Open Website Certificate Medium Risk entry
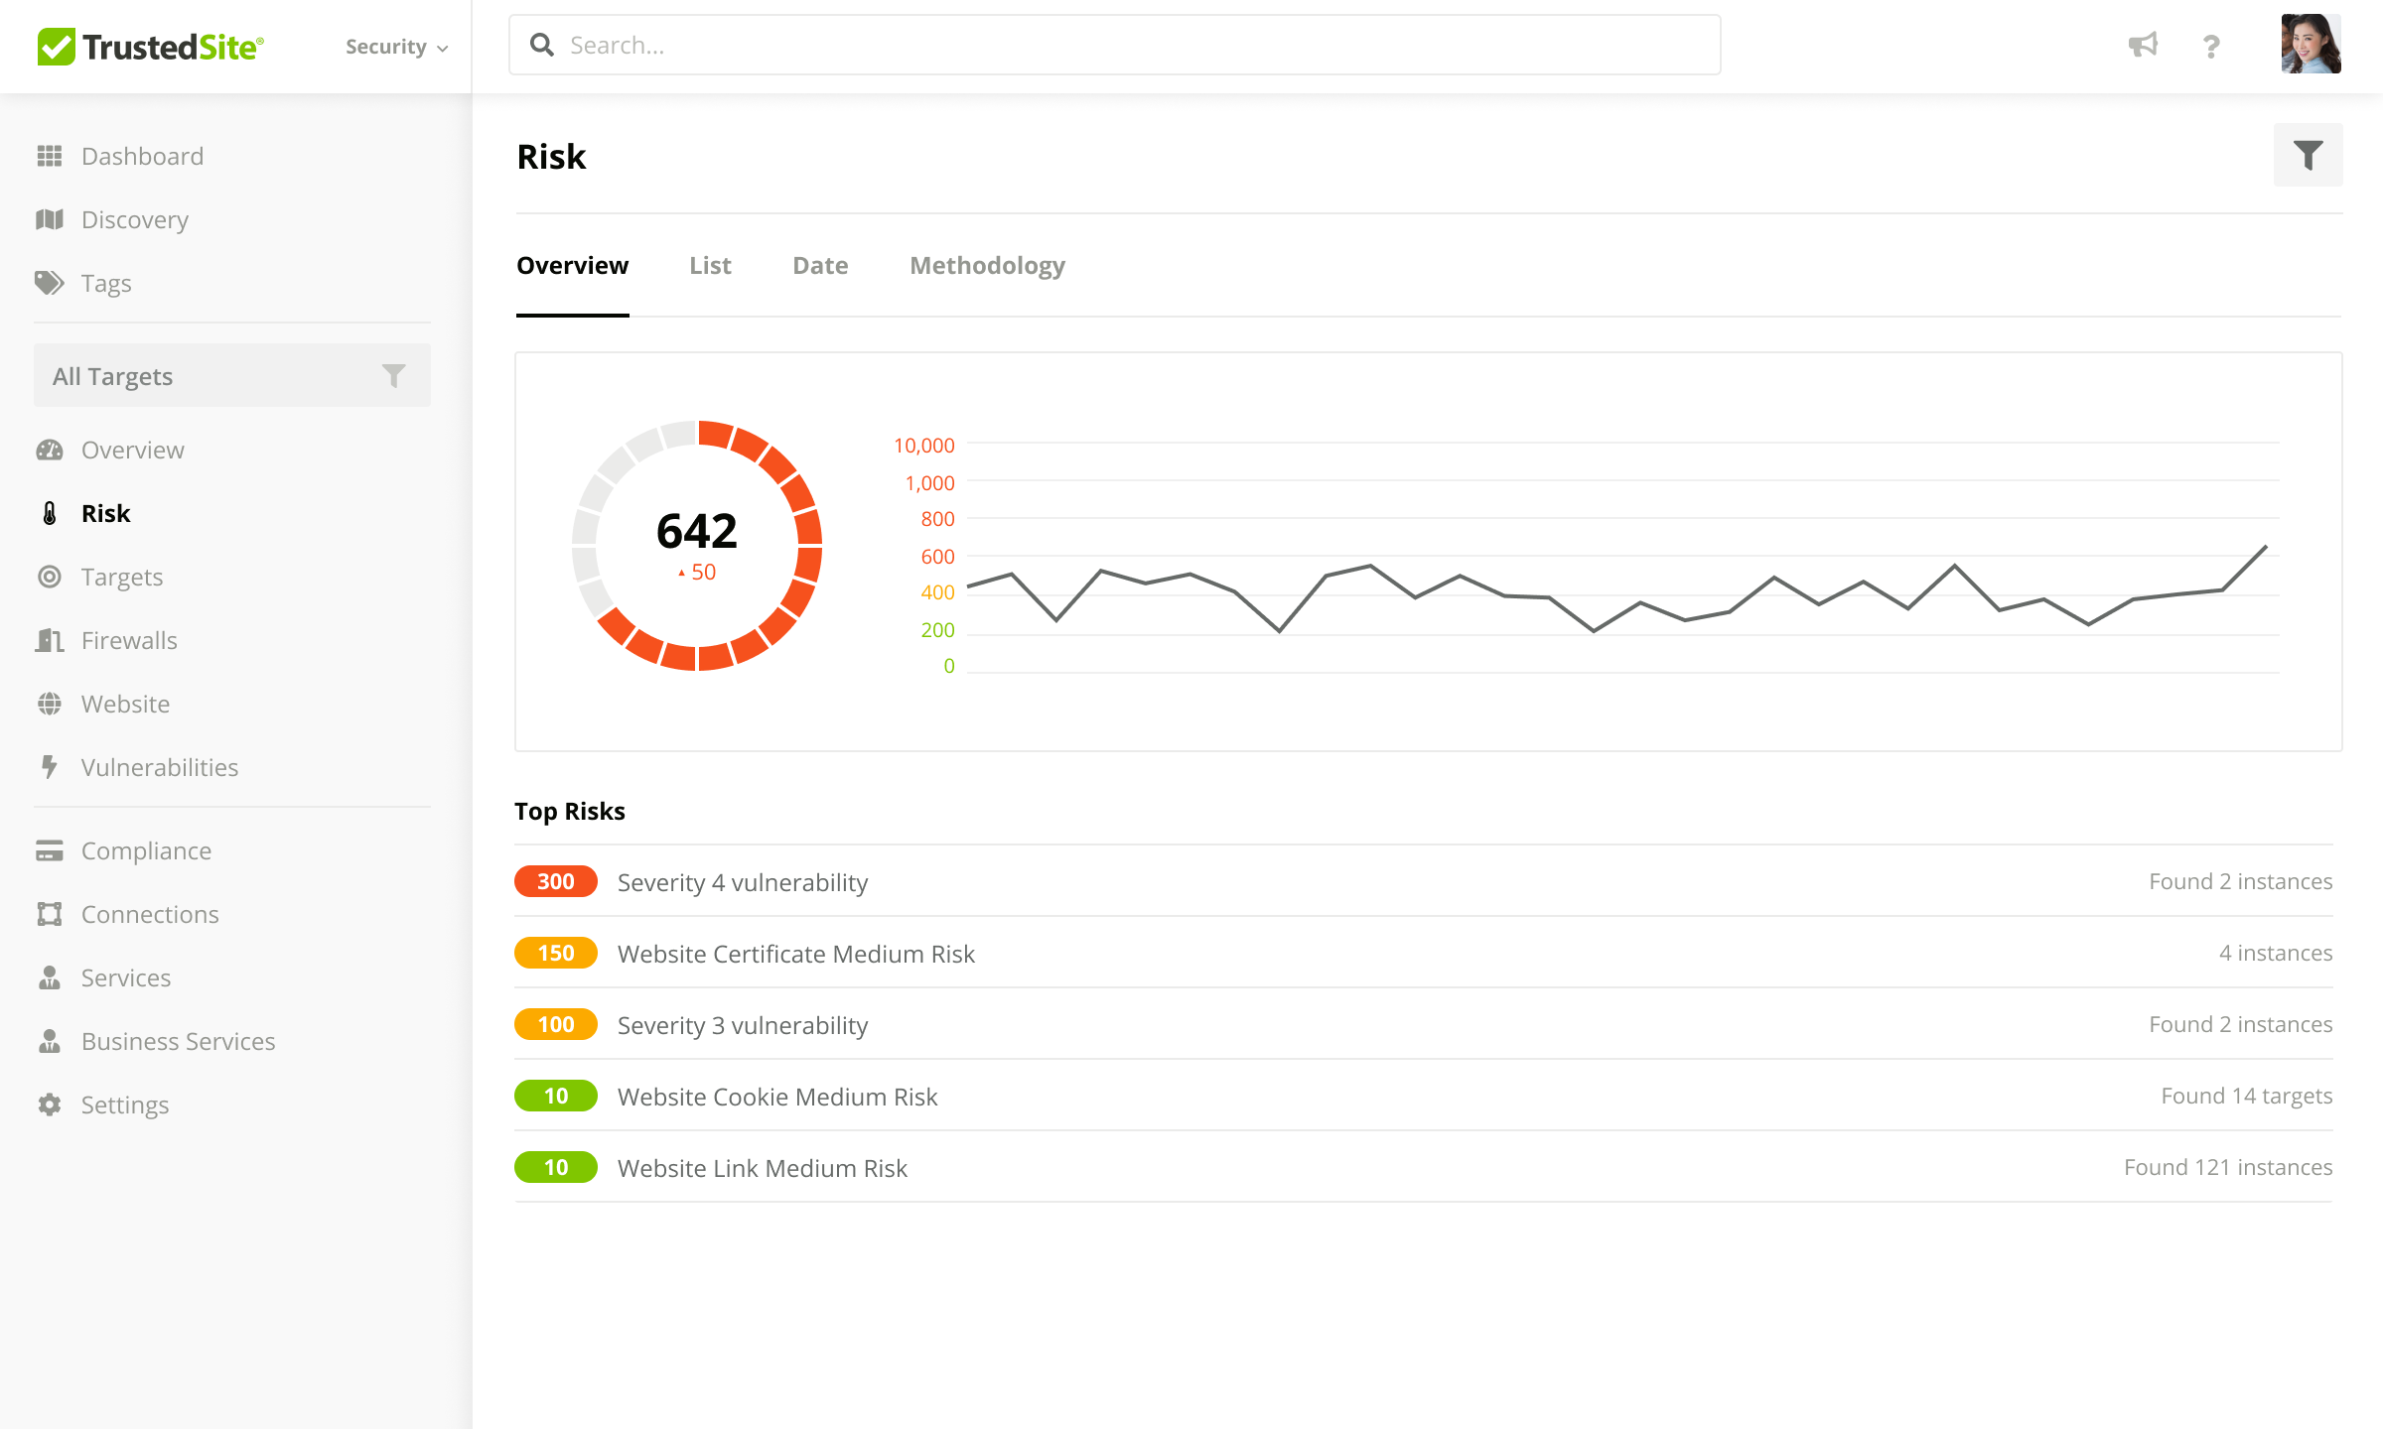This screenshot has width=2383, height=1429. click(795, 954)
